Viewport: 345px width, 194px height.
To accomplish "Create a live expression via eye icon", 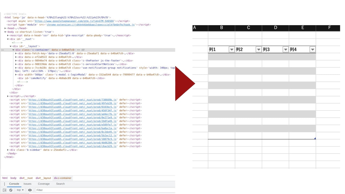I will (30, 190).
